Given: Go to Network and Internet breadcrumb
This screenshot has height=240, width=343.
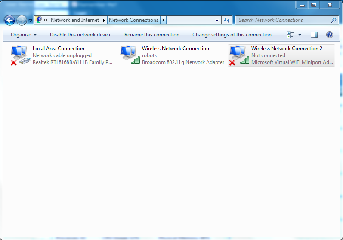Looking at the screenshot, I should (x=75, y=20).
